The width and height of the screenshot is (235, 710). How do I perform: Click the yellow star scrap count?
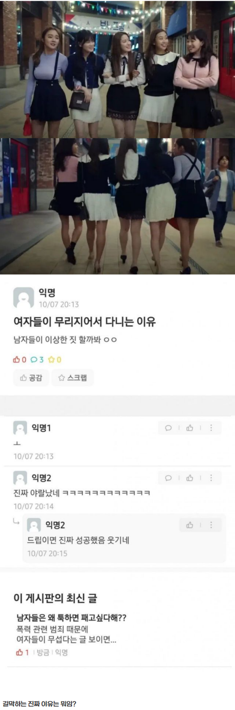tap(55, 360)
